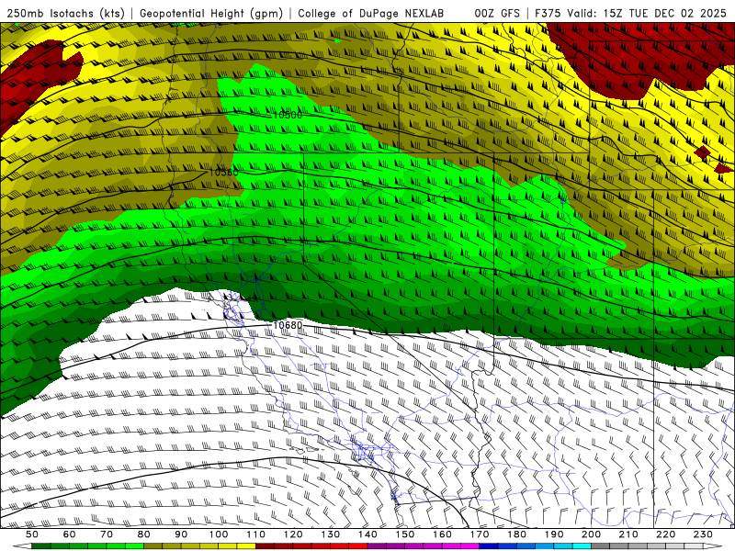The width and height of the screenshot is (735, 551).
Task: Click the '00Z GFS' model run text
Action: (497, 13)
